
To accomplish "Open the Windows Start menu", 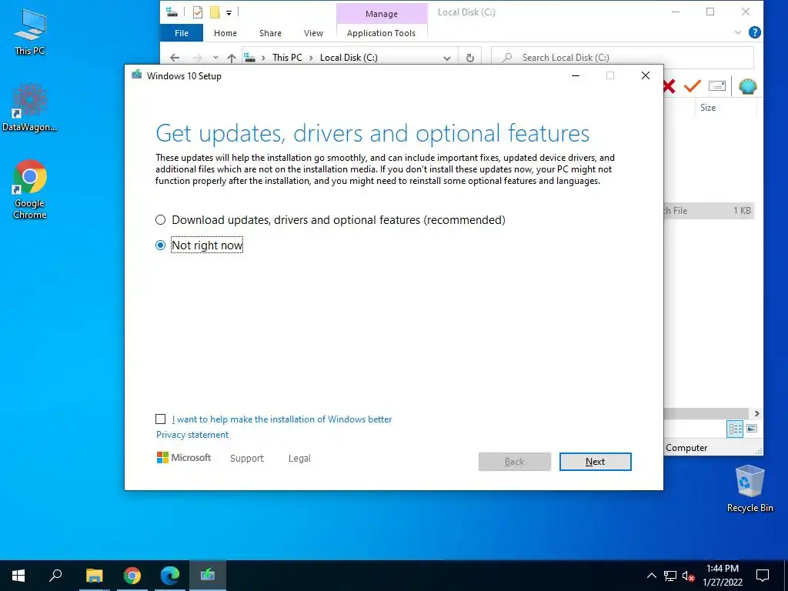I will coord(18,576).
